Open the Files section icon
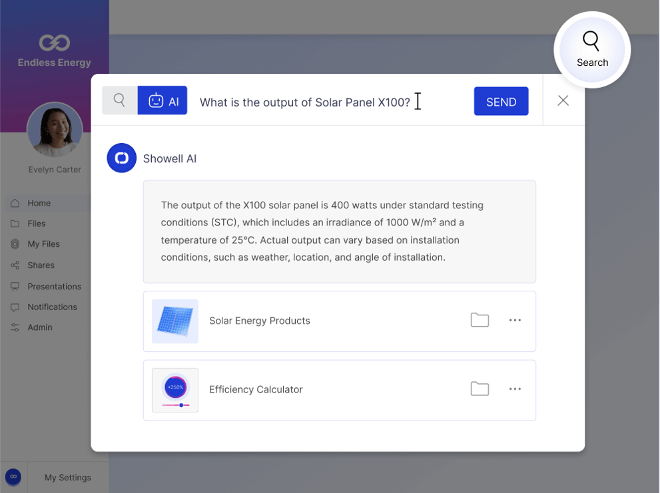 pos(16,224)
